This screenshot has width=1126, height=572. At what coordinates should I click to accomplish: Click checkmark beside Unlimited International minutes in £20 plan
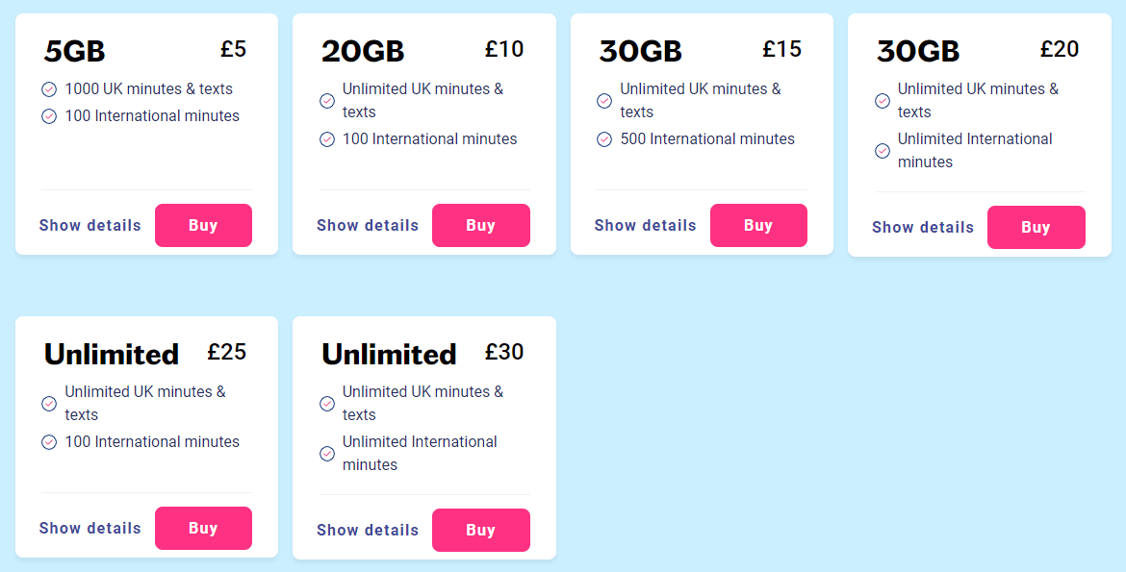pyautogui.click(x=883, y=151)
